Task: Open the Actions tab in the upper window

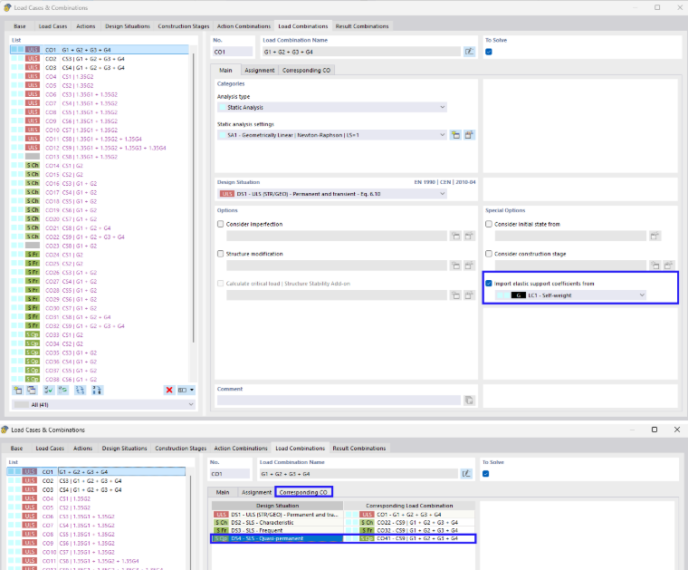Action: pyautogui.click(x=86, y=26)
